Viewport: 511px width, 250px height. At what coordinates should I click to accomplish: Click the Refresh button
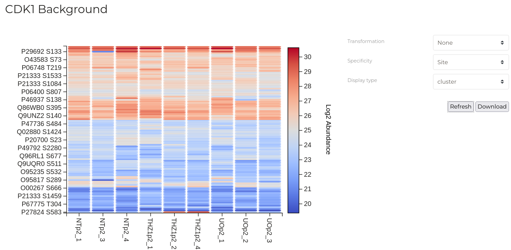(x=461, y=107)
